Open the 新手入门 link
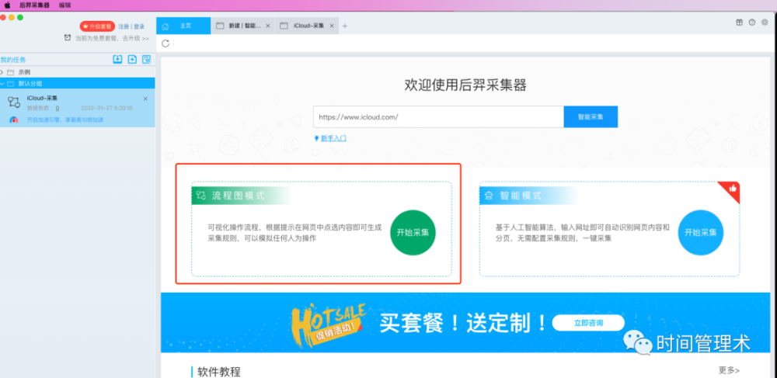This screenshot has height=378, width=777. click(x=333, y=138)
